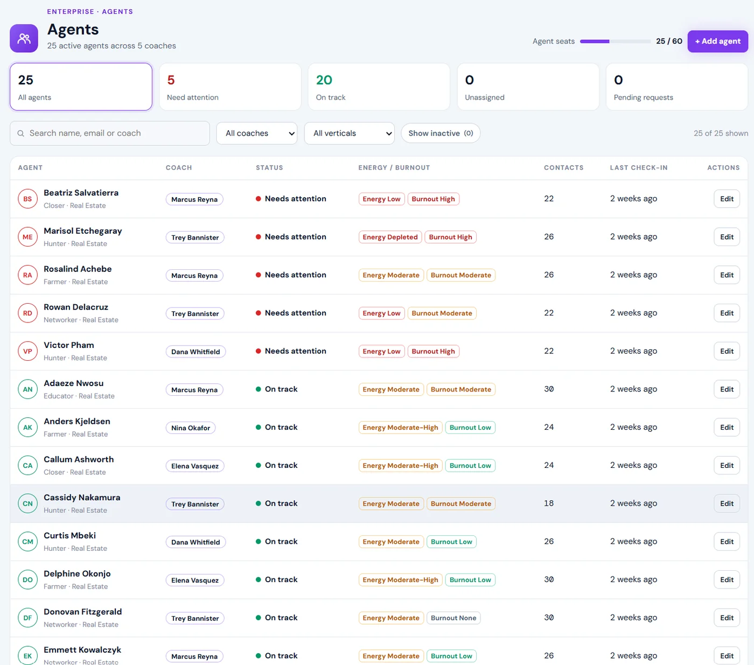Click the Dana Whitfield coach tag for Curtis Mbeki
754x665 pixels.
196,542
